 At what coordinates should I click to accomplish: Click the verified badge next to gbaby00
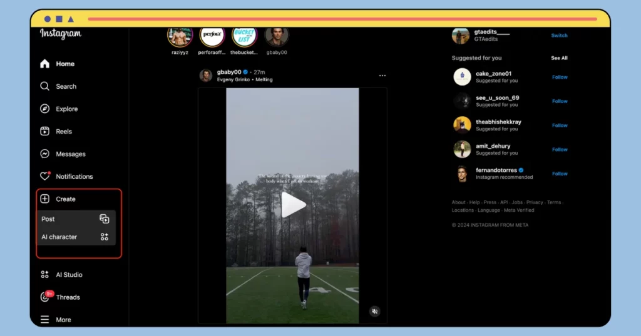click(x=245, y=72)
